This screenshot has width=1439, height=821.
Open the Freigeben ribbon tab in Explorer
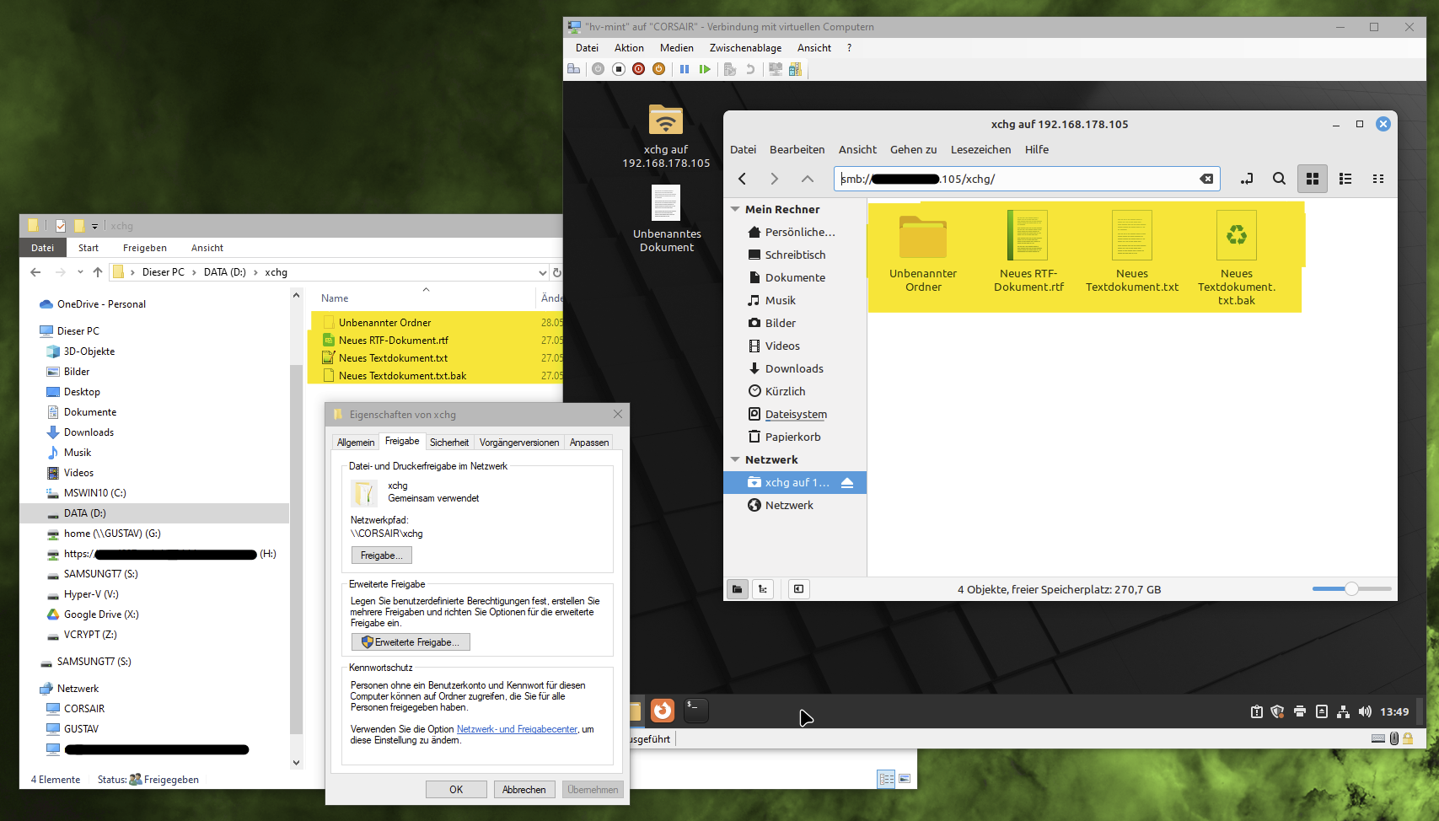click(x=145, y=248)
